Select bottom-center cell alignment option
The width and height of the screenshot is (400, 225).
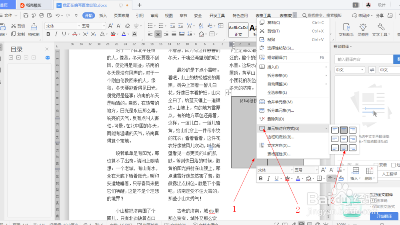[x=344, y=148]
